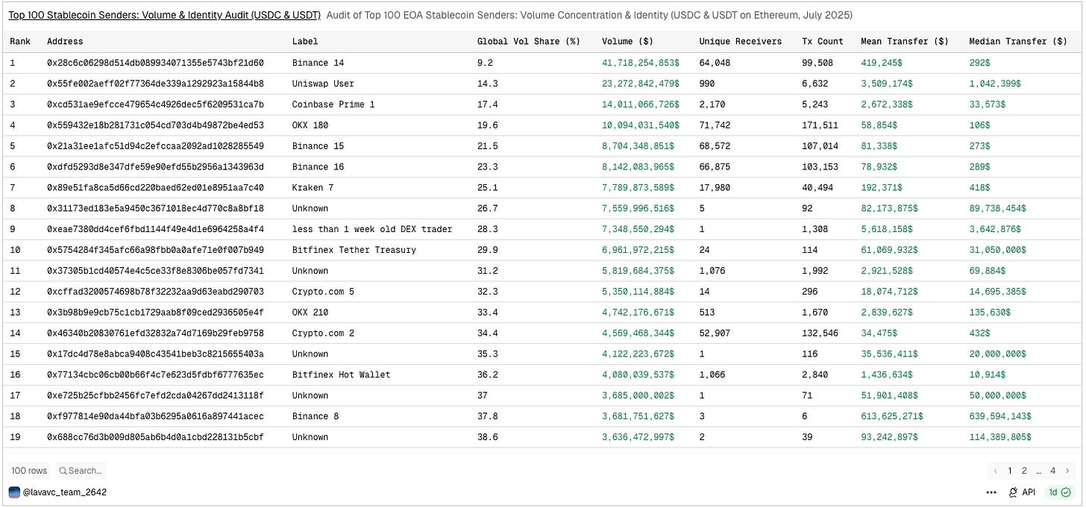Click the Unique Receivers value 64,048
The width and height of the screenshot is (1086, 508).
715,63
